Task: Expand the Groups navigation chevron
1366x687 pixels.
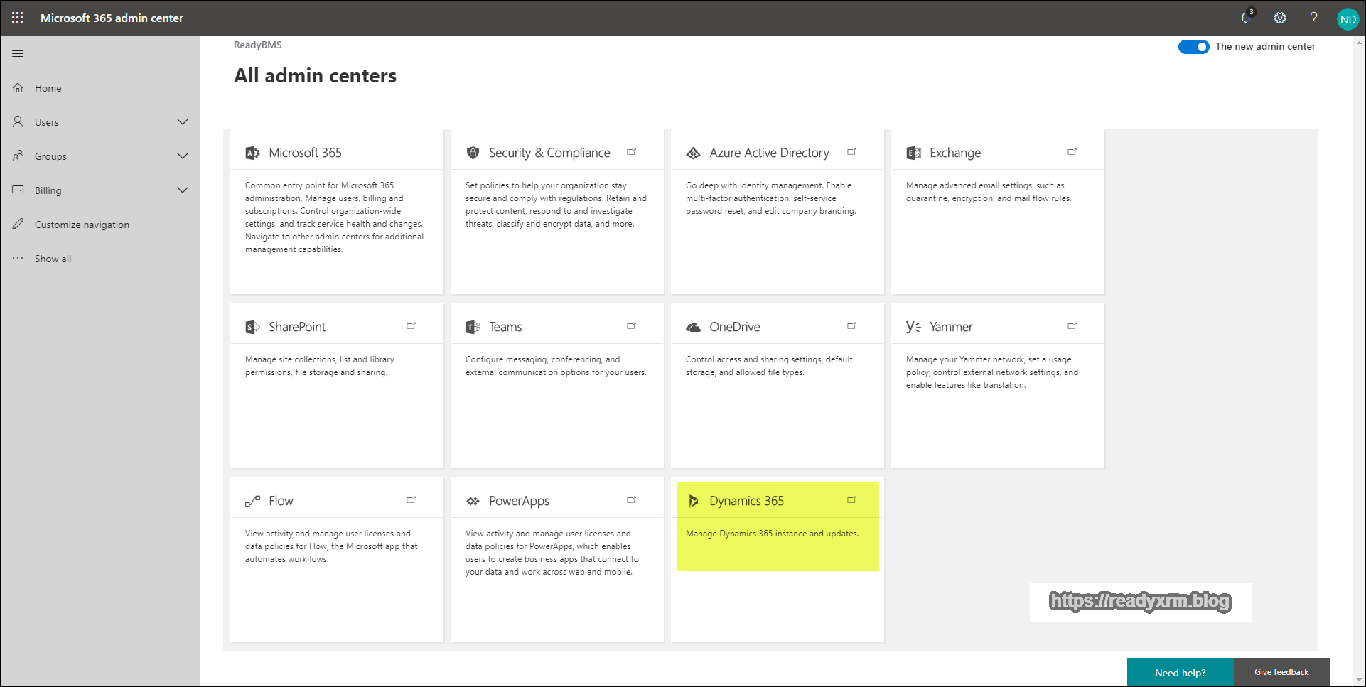Action: tap(183, 156)
